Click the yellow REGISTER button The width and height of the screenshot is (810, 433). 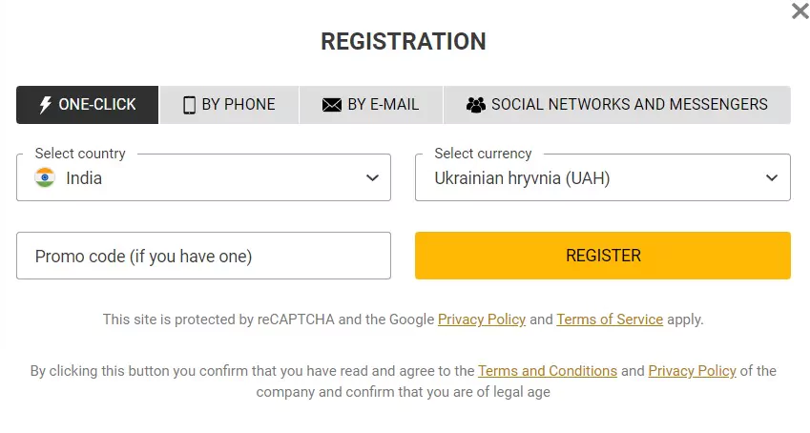[x=603, y=256]
